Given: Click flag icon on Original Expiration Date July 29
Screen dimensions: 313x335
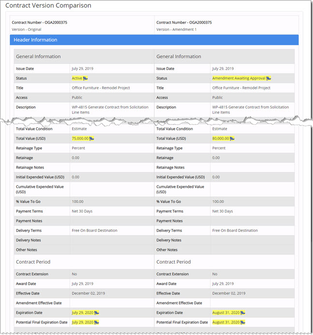Looking at the screenshot, I should click(x=97, y=313).
